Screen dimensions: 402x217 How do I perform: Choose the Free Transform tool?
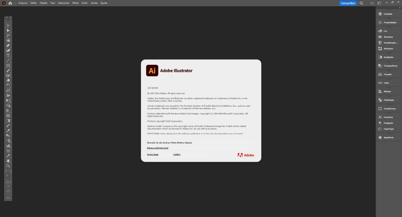[8, 101]
